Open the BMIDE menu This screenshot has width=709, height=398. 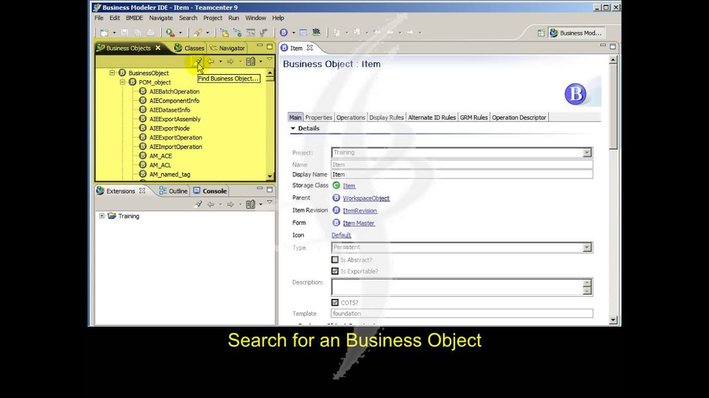135,18
